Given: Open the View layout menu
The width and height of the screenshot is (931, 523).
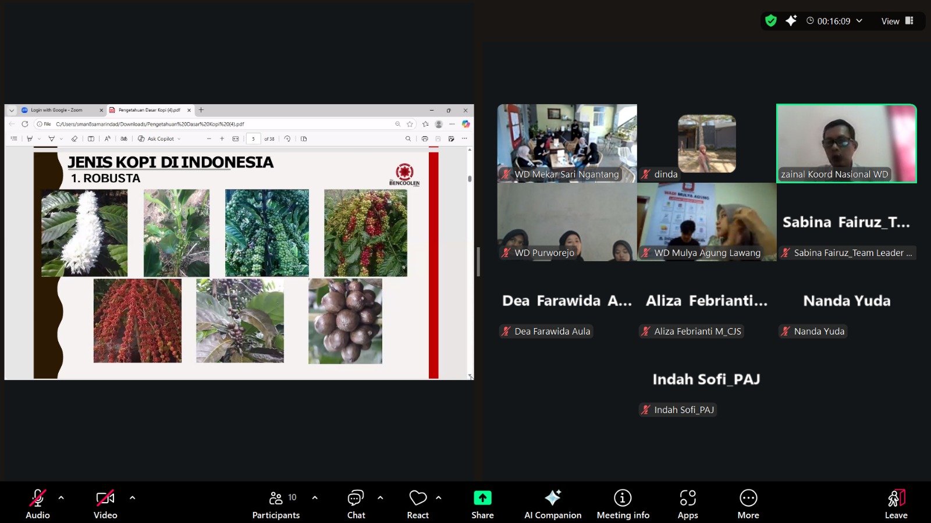Looking at the screenshot, I should pyautogui.click(x=897, y=21).
